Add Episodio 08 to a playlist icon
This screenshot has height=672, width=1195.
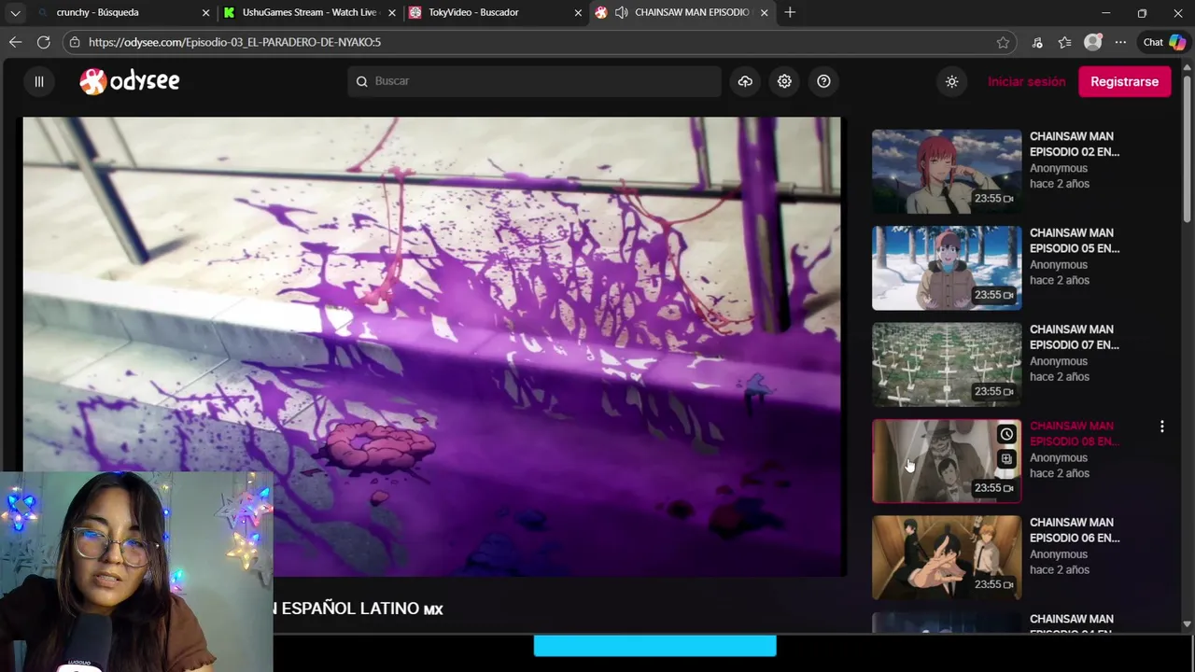point(1006,459)
